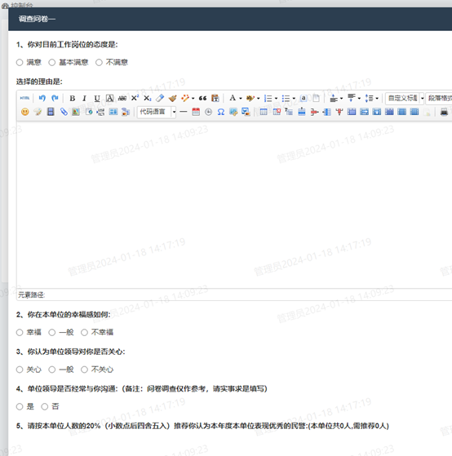Apply superscript formatting
452x456 pixels.
click(x=135, y=98)
